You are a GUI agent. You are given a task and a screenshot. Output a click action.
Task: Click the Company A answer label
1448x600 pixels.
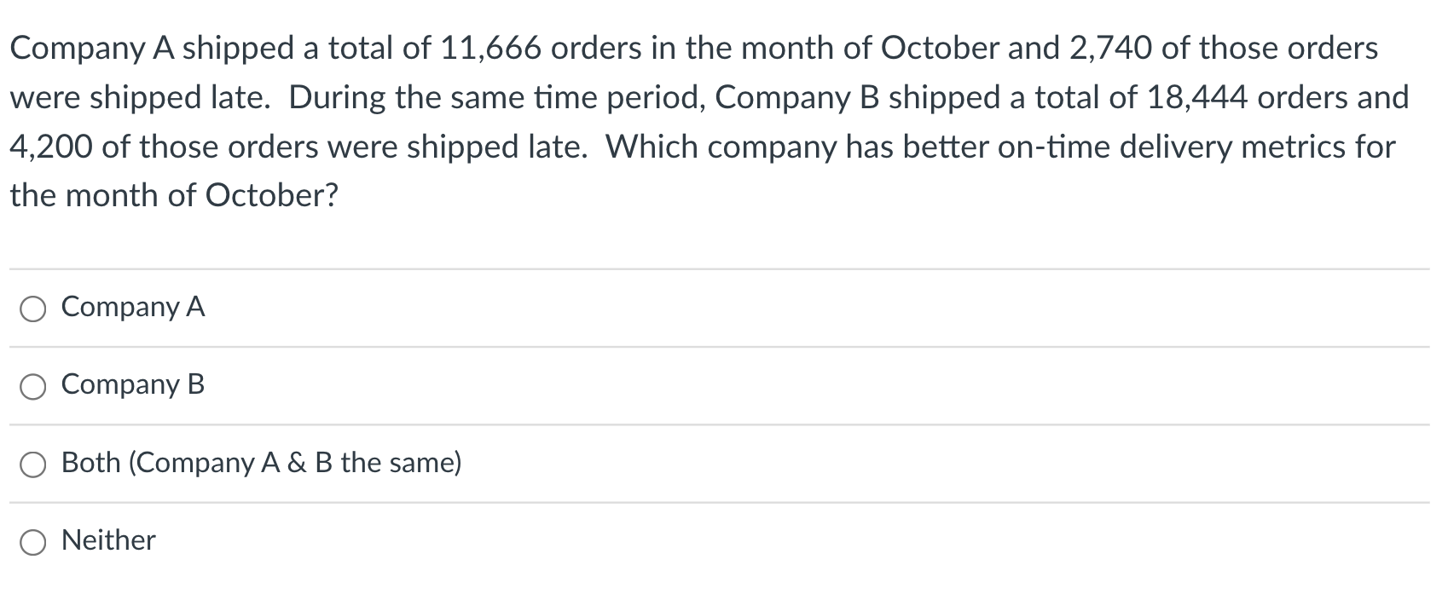tap(131, 309)
